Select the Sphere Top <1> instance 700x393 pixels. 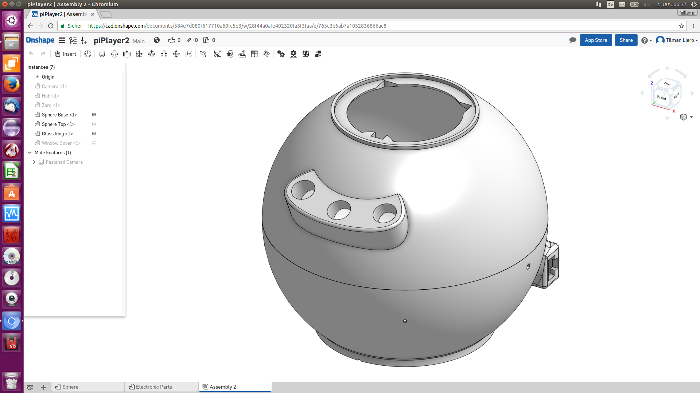58,124
